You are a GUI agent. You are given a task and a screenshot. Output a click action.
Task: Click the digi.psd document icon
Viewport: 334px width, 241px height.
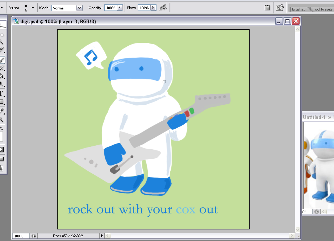point(16,21)
